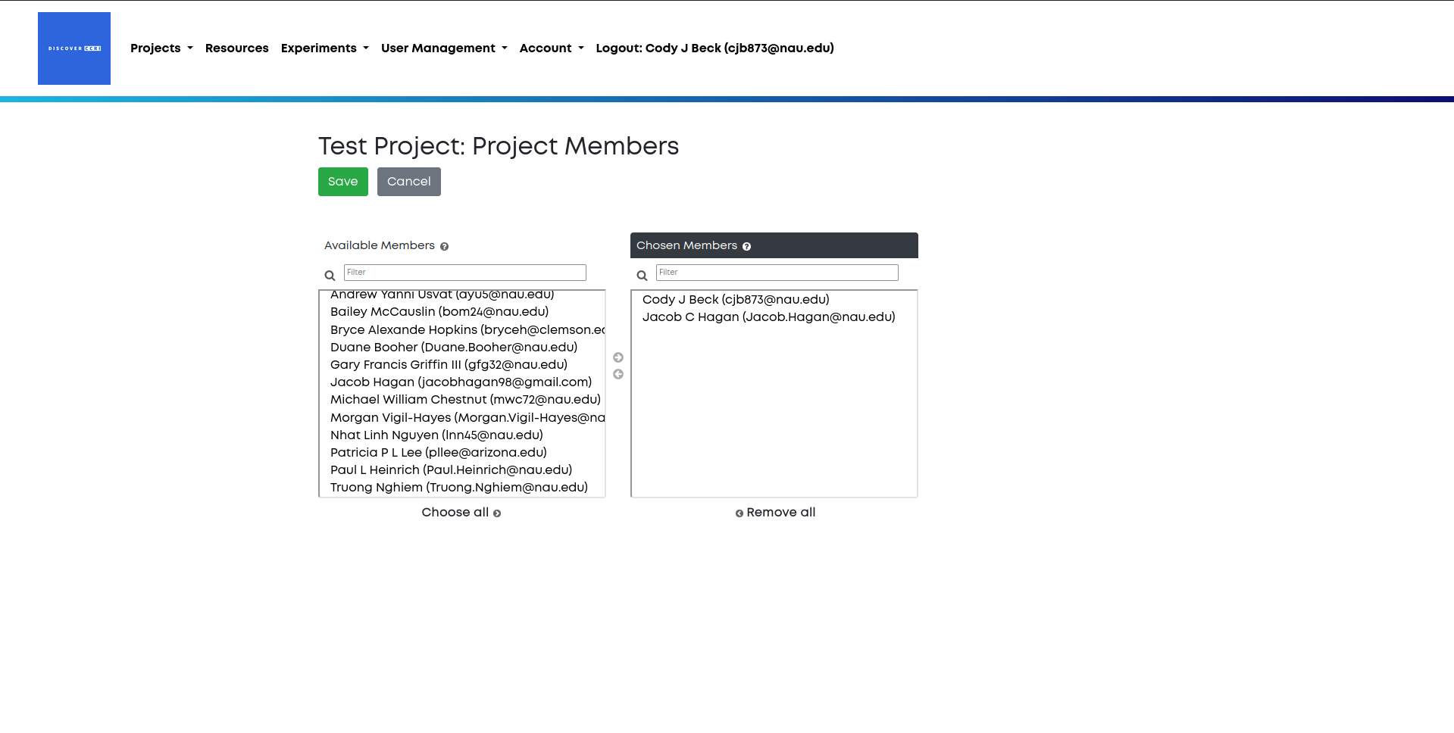Viewport: 1454px width, 733px height.
Task: Select Morgan Vigil-Hayes entry
Action: (462, 418)
